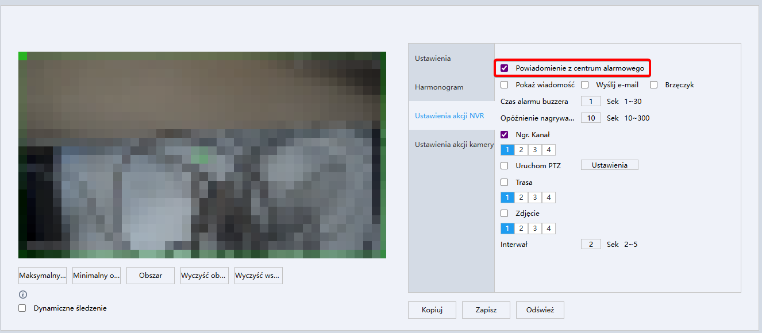Click the Maksymalny size button
This screenshot has width=762, height=333.
[43, 276]
